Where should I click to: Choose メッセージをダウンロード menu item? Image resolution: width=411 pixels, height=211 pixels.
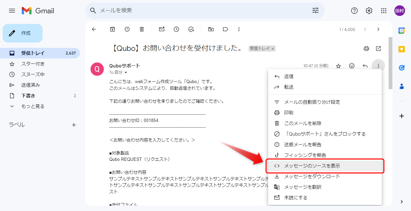(325, 176)
